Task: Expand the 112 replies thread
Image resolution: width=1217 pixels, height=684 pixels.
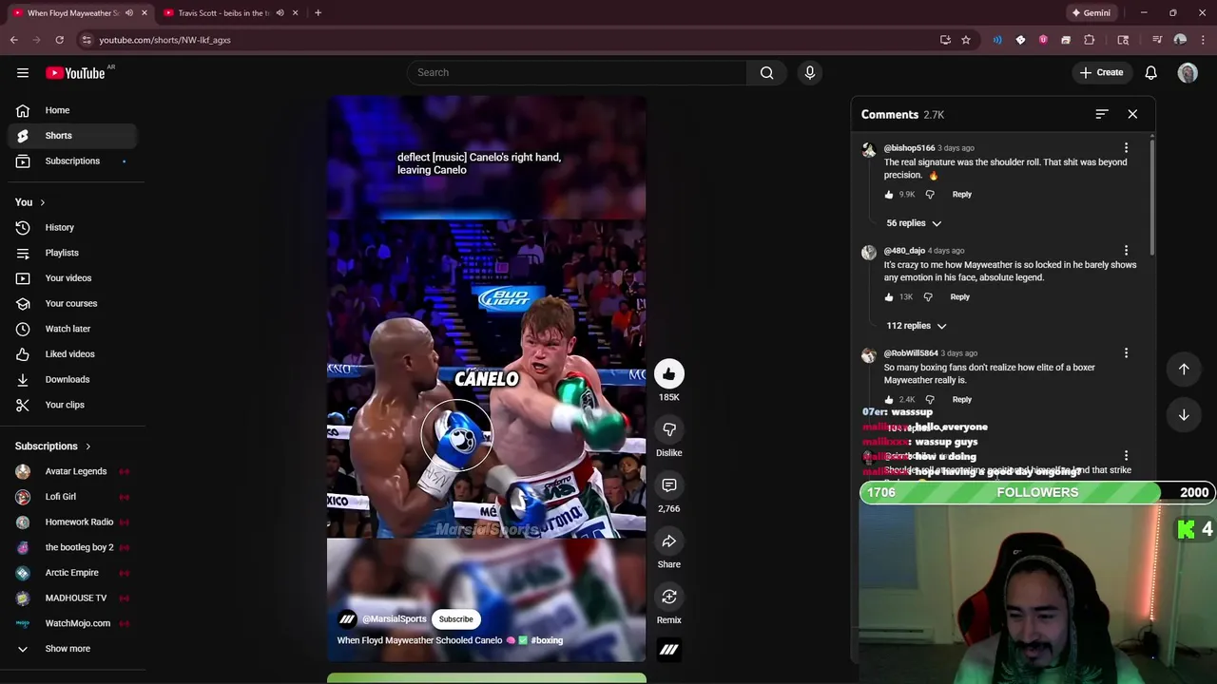Action: click(x=917, y=326)
